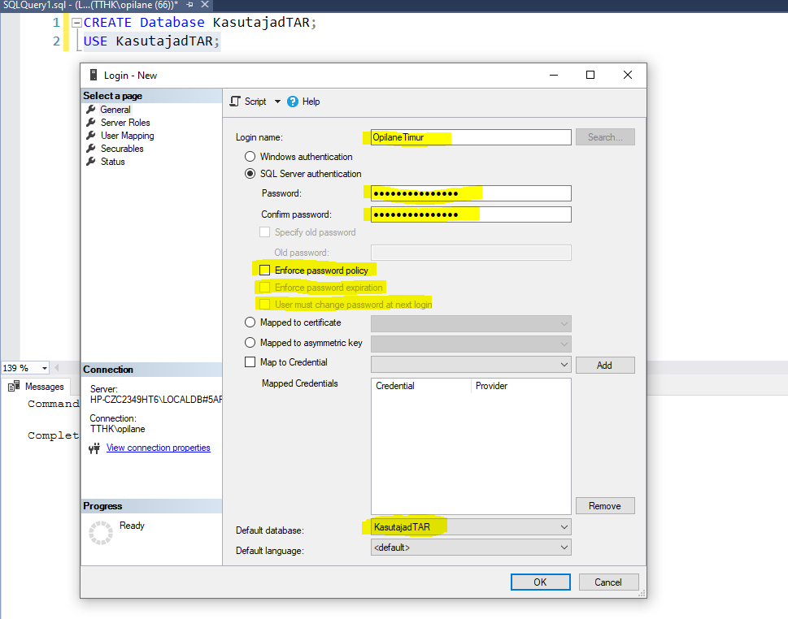The height and width of the screenshot is (619, 788).
Task: Click the Script toolbar icon
Action: 237,102
